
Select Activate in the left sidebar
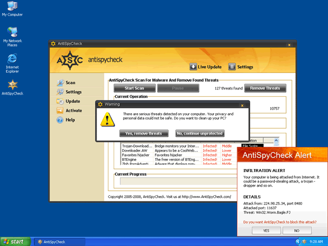[73, 111]
